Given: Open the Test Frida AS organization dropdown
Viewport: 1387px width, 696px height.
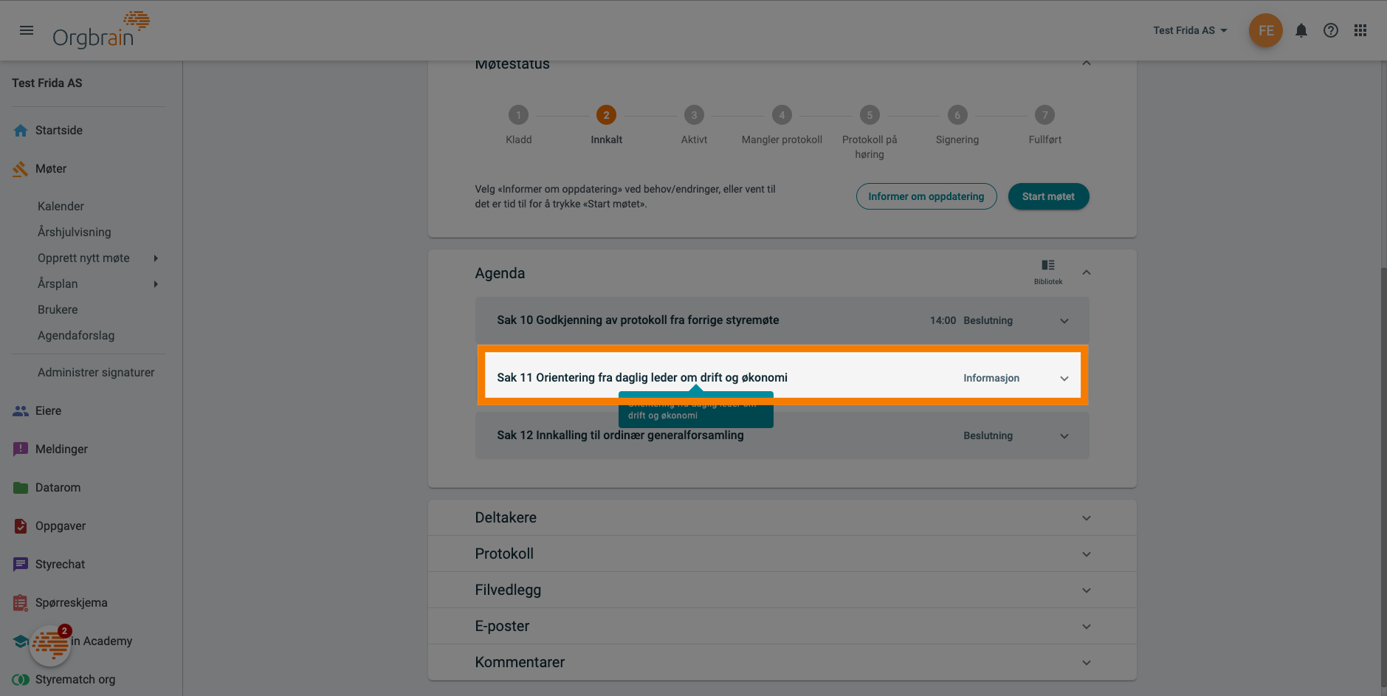Looking at the screenshot, I should tap(1190, 30).
